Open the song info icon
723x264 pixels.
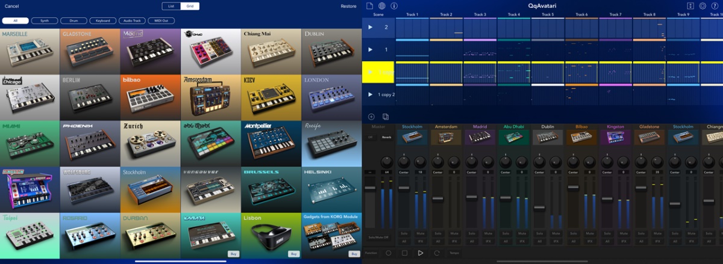(394, 6)
